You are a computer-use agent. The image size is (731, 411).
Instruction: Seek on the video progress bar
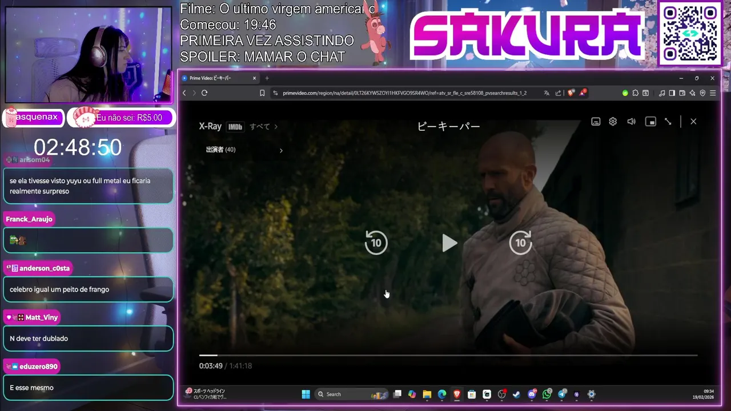(x=448, y=355)
